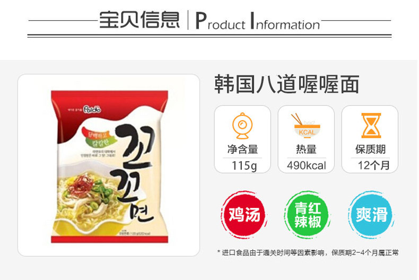The width and height of the screenshot is (419, 280).
Task: Click the imported food shelf-life footnote
Action: click(308, 253)
